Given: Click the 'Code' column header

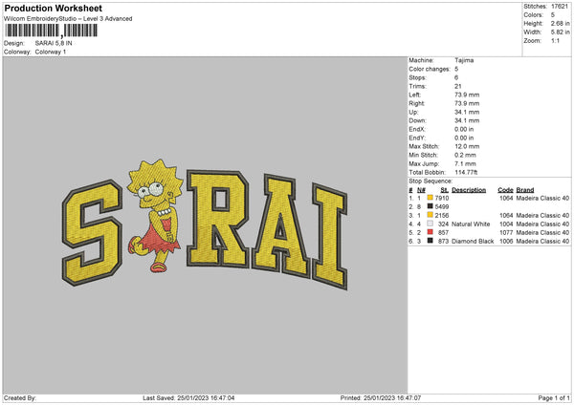Looking at the screenshot, I should [505, 190].
